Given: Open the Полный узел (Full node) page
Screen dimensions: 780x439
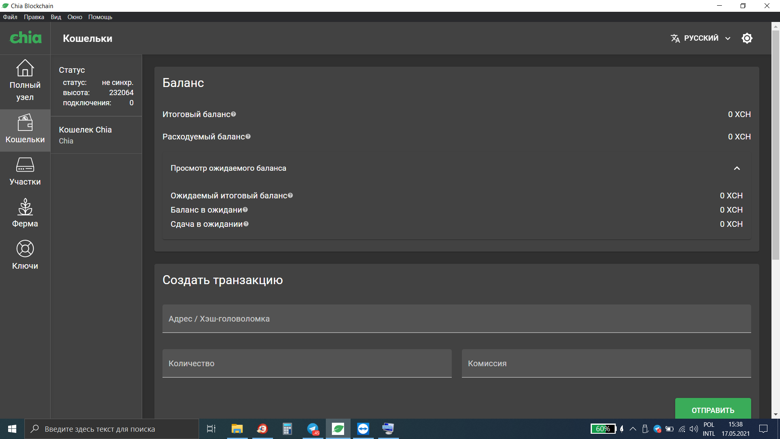Looking at the screenshot, I should [x=25, y=80].
